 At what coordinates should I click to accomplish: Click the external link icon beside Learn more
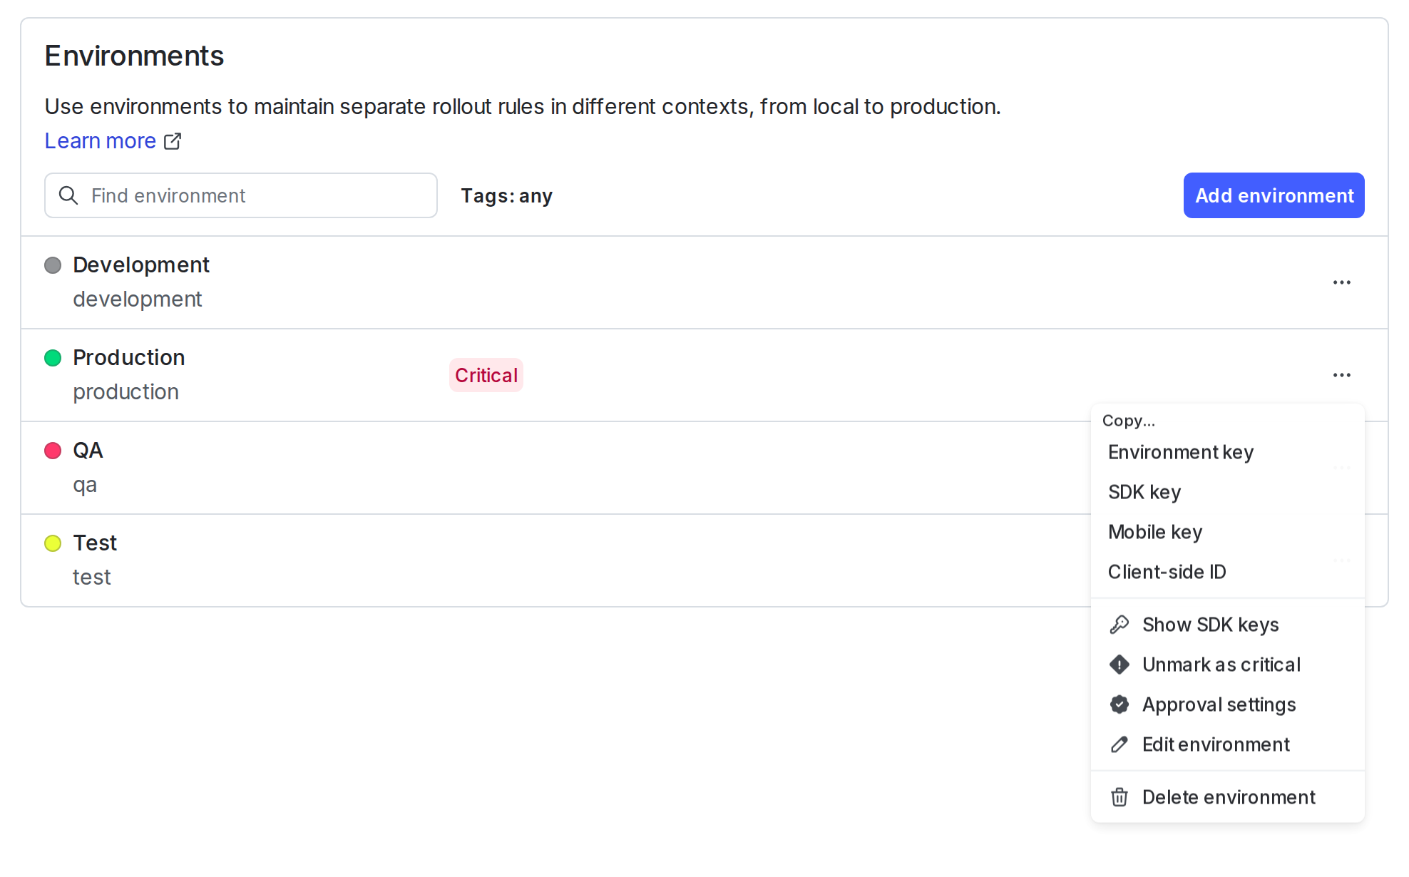173,140
